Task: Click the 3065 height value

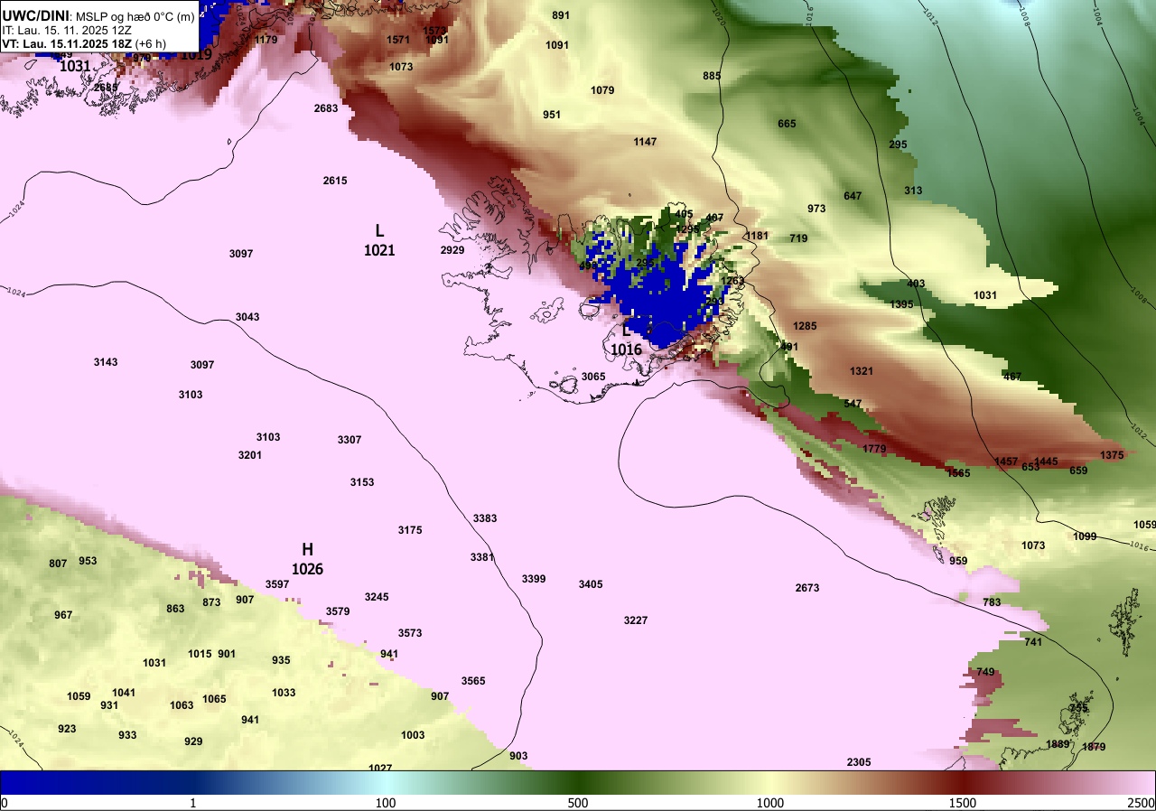Action: tap(593, 377)
